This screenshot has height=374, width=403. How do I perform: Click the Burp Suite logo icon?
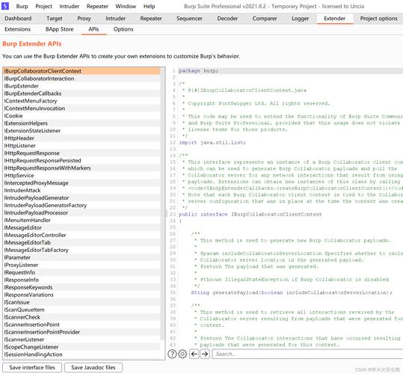pos(5,6)
